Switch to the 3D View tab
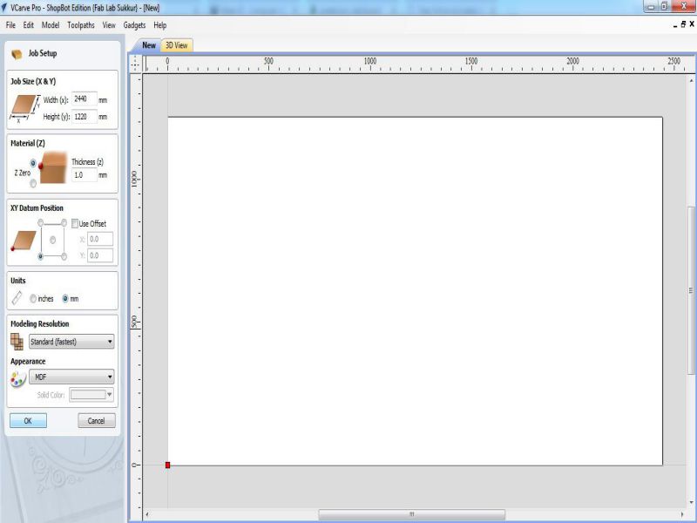Image resolution: width=697 pixels, height=523 pixels. 177,45
